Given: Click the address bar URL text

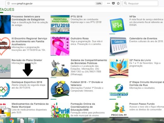Looking at the screenshot, I should click(x=22, y=3).
